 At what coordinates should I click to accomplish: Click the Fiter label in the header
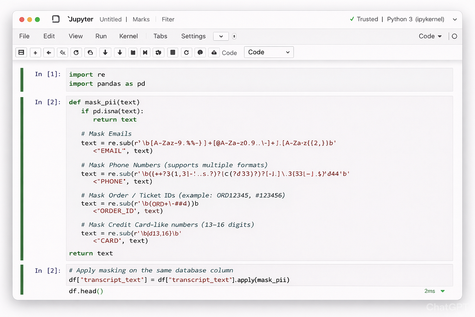coord(168,19)
